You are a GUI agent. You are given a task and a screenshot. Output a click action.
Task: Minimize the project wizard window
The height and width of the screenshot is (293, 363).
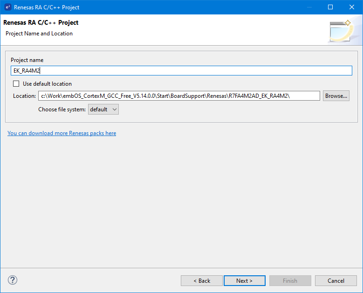pyautogui.click(x=308, y=7)
